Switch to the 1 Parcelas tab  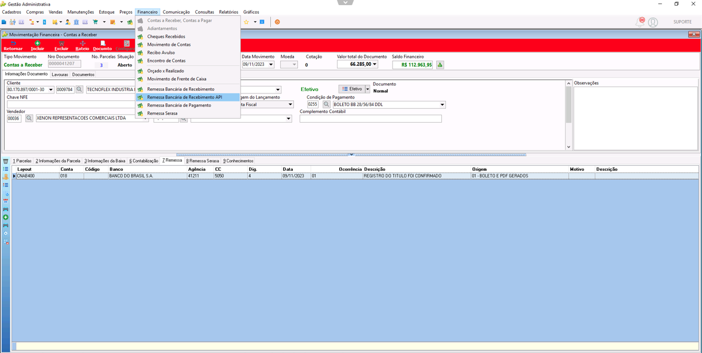pyautogui.click(x=22, y=161)
